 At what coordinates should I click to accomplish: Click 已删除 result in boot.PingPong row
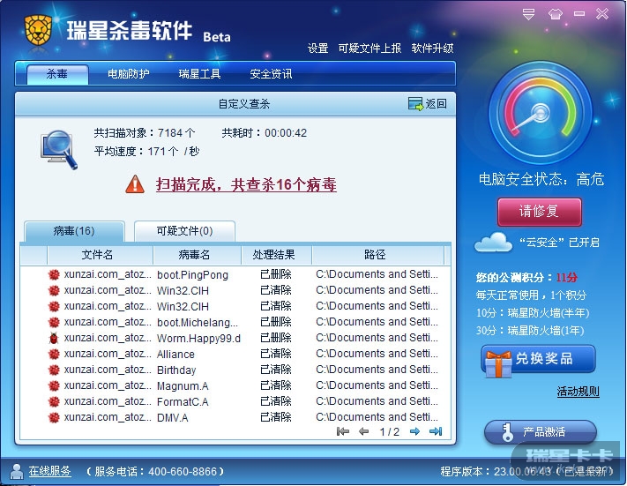coord(275,274)
